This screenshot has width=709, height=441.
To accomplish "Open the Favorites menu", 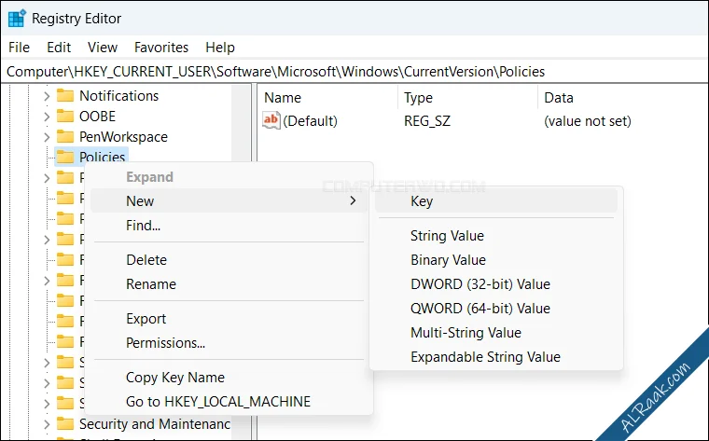I will [x=161, y=48].
